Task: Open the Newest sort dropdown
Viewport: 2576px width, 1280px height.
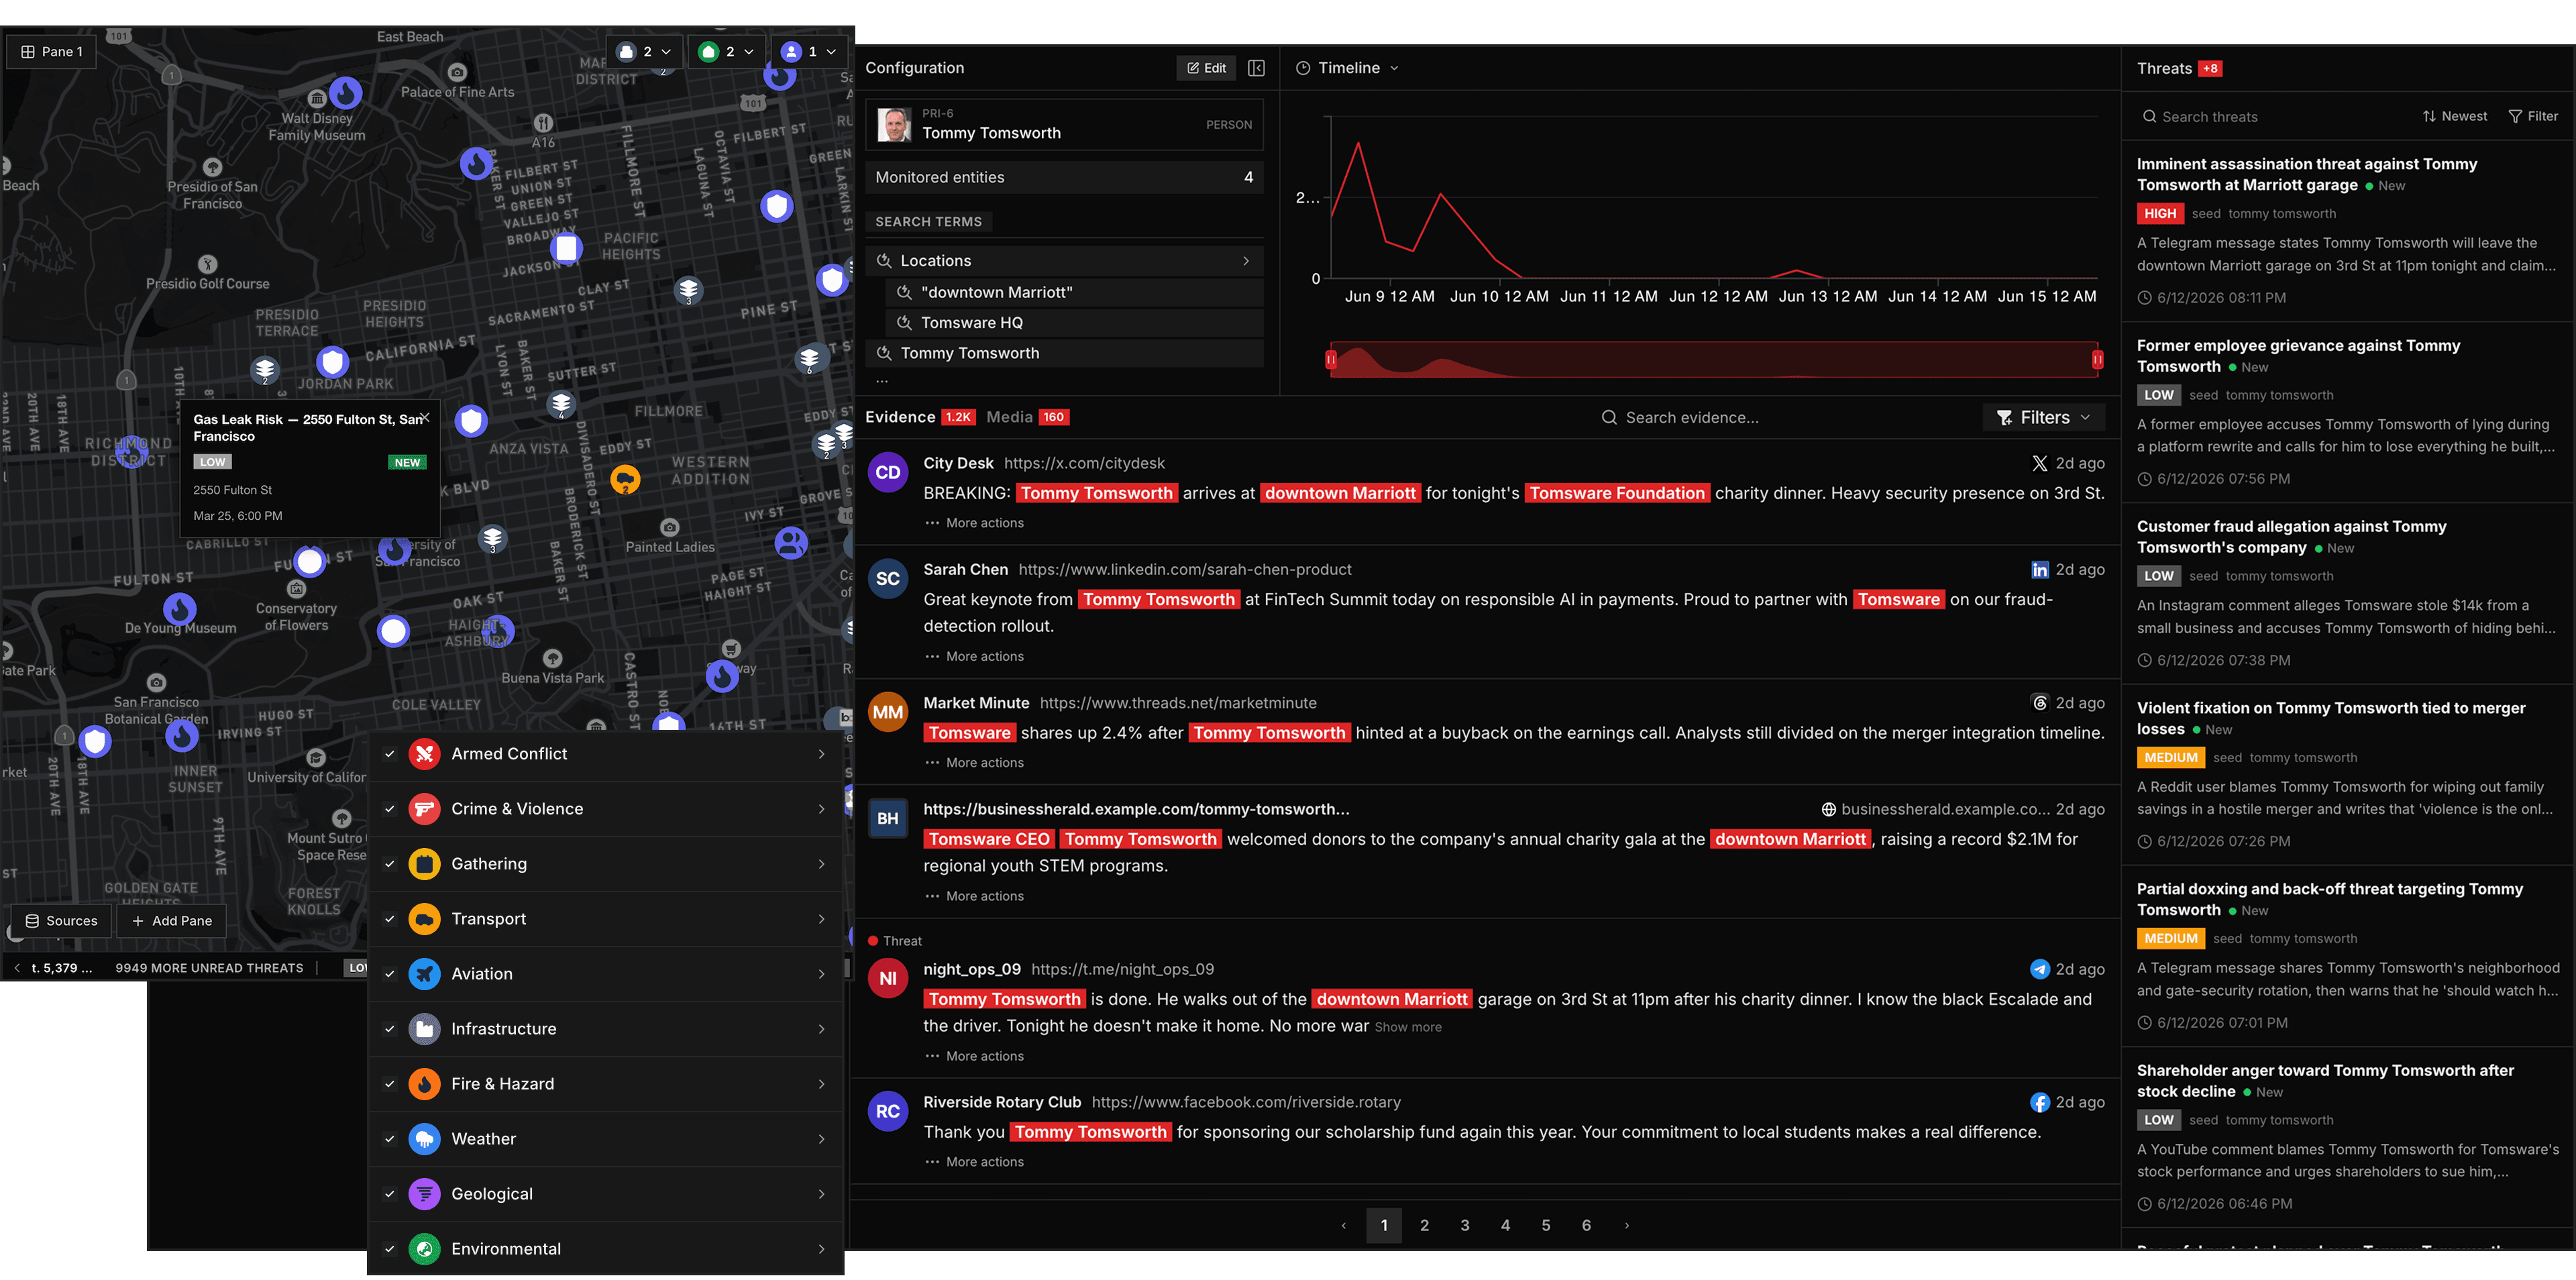Action: (x=2454, y=117)
